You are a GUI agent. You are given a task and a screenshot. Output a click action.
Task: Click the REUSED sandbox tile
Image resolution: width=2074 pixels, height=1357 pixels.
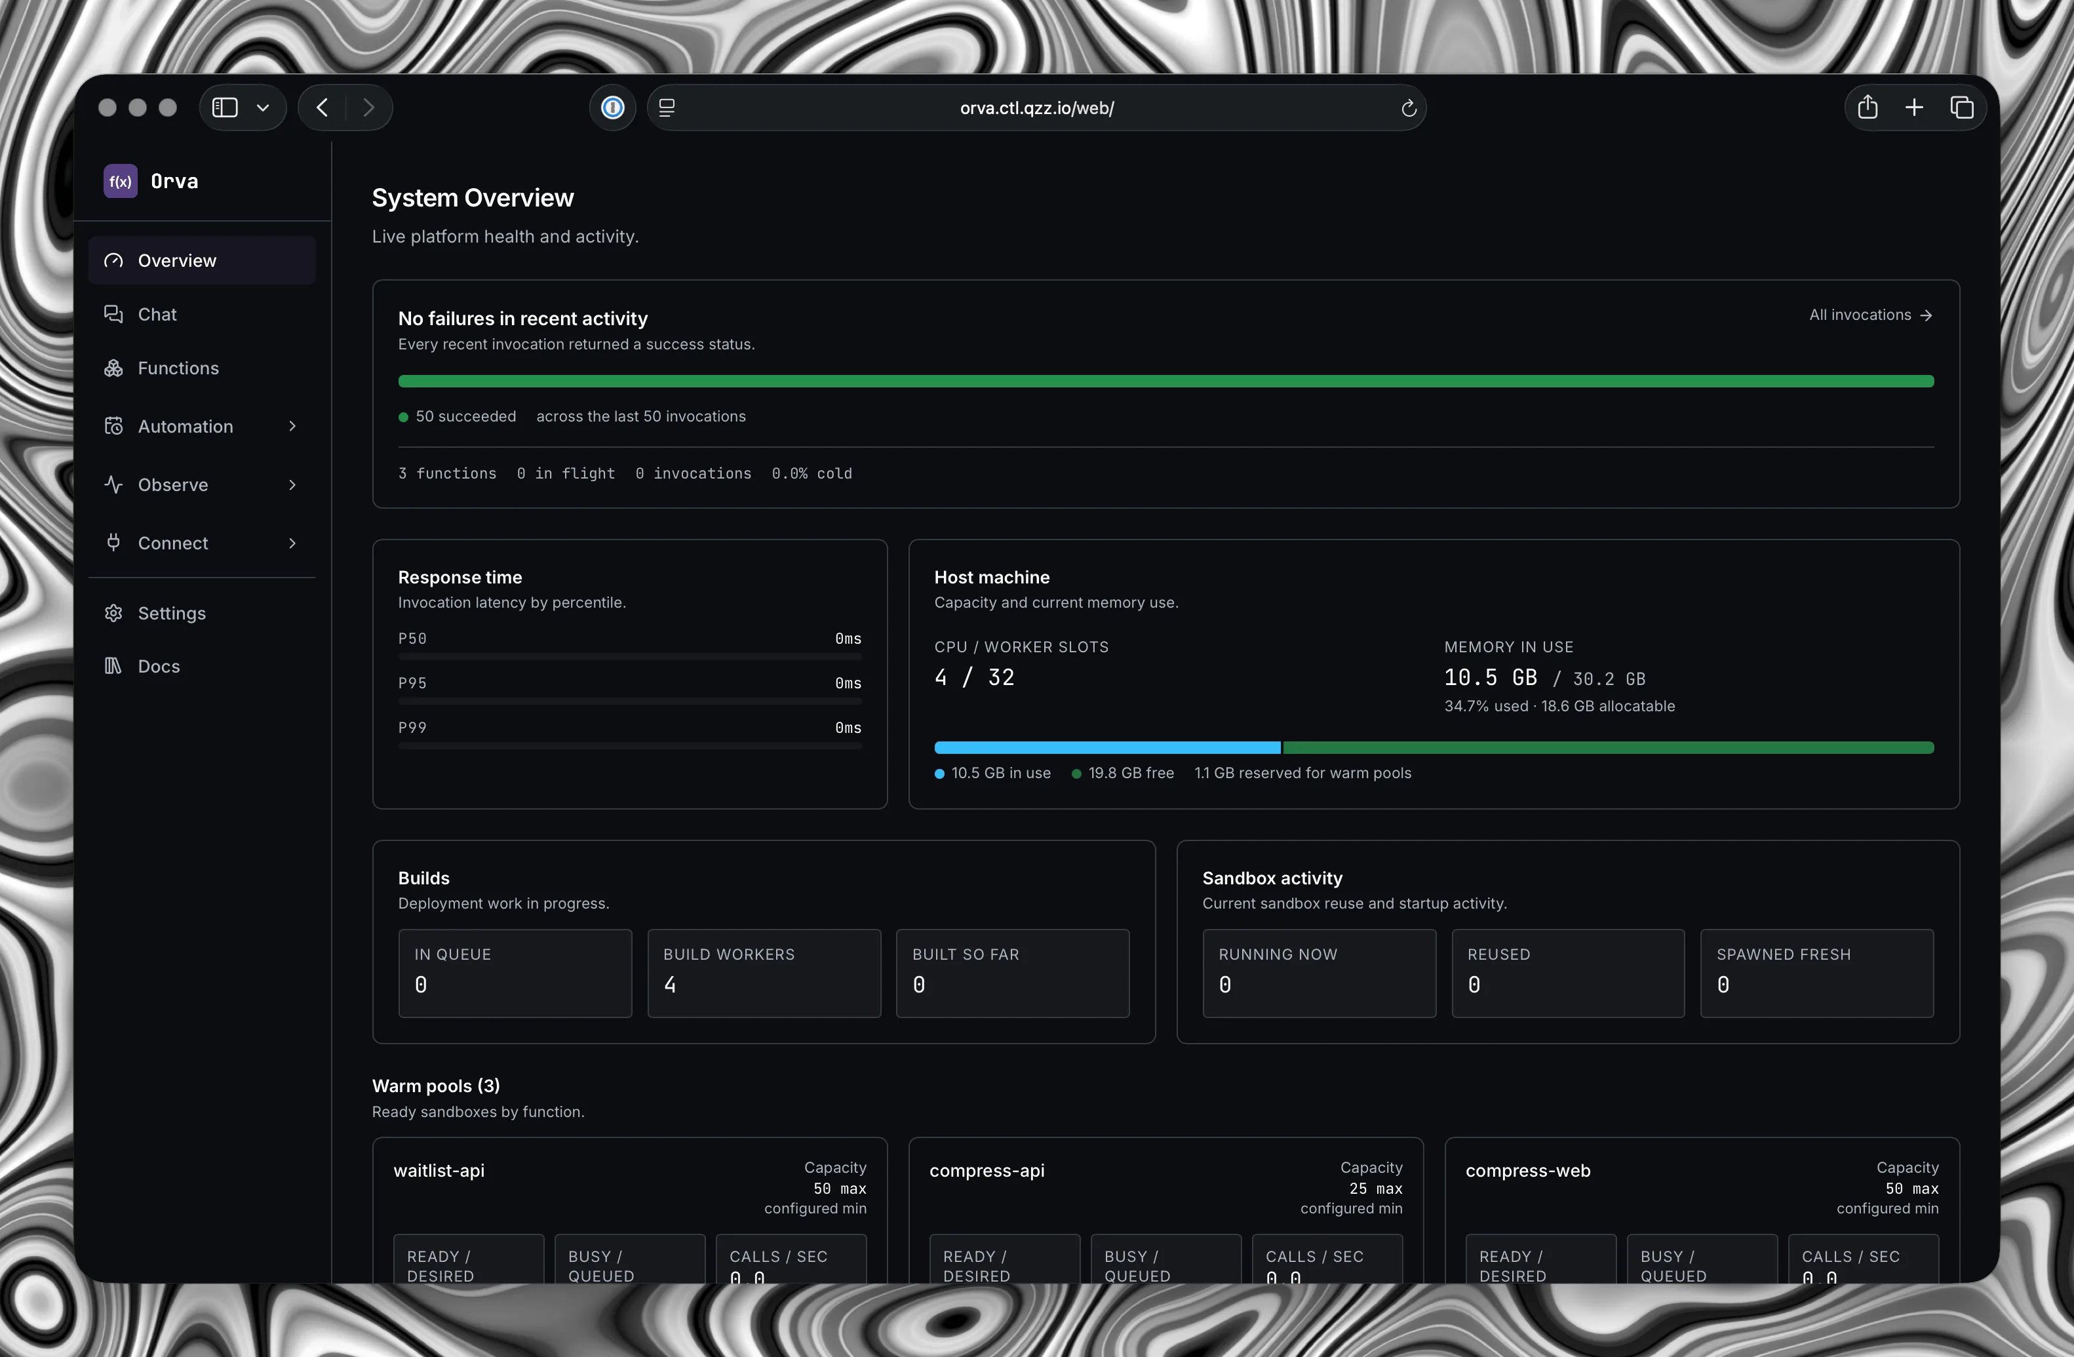1568,973
